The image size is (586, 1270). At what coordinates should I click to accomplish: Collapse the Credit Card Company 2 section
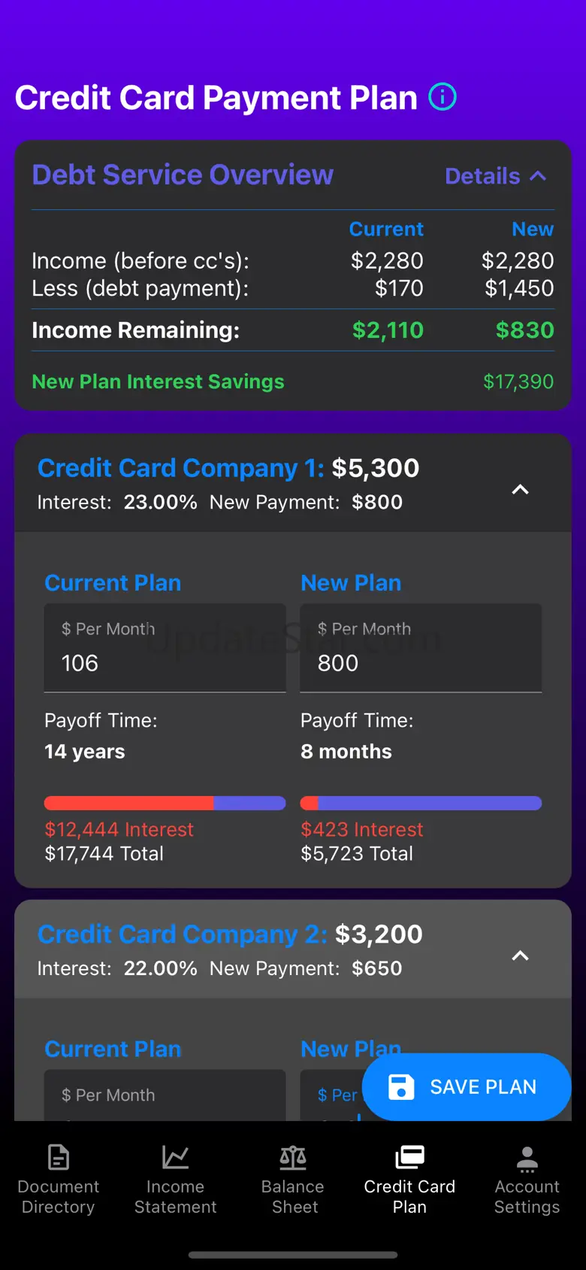[x=520, y=956]
